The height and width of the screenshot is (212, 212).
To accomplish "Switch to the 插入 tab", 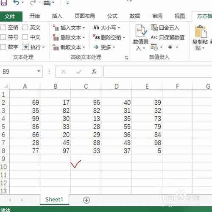I will (x=57, y=16).
